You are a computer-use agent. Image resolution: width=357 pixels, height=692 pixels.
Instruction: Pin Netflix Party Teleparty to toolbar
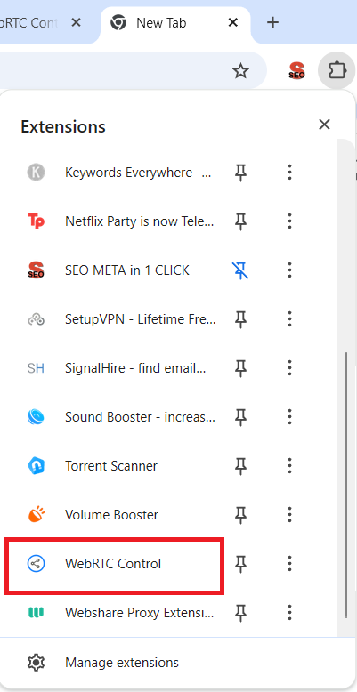(240, 221)
